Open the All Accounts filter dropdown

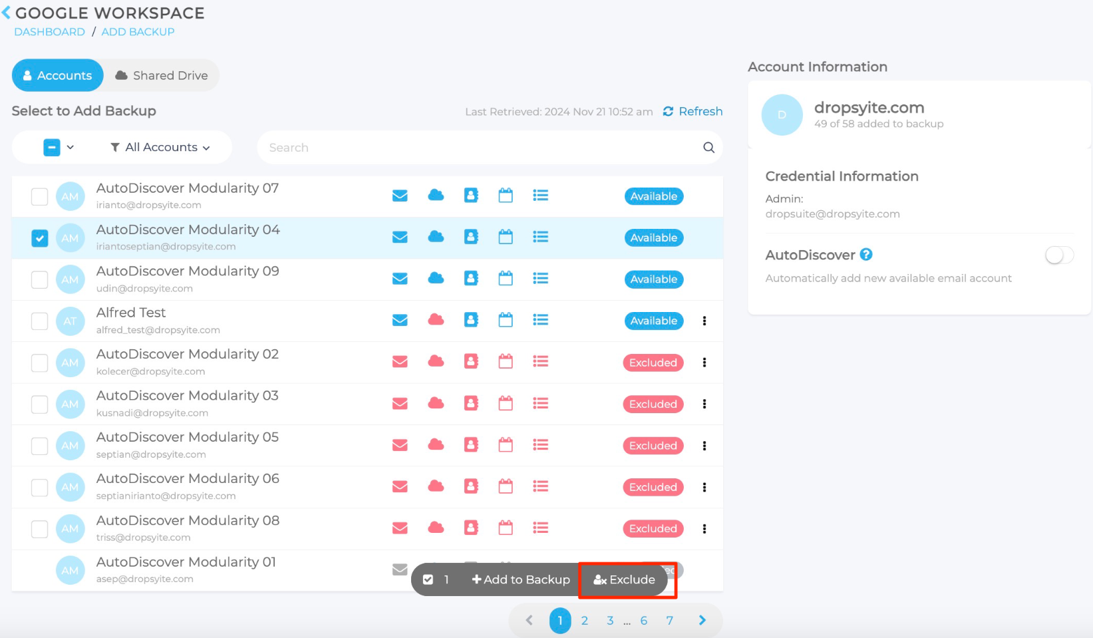[x=160, y=148]
